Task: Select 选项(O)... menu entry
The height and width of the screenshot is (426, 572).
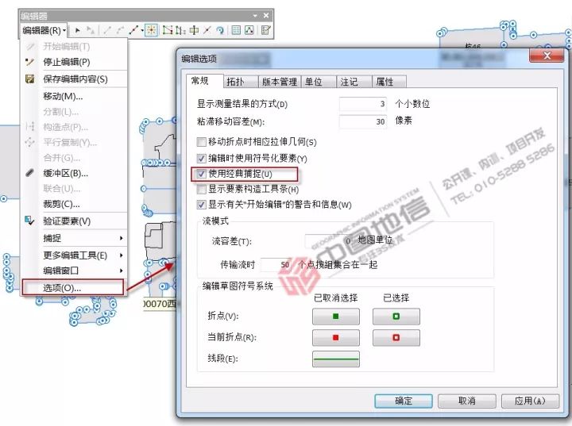Action: (x=73, y=287)
